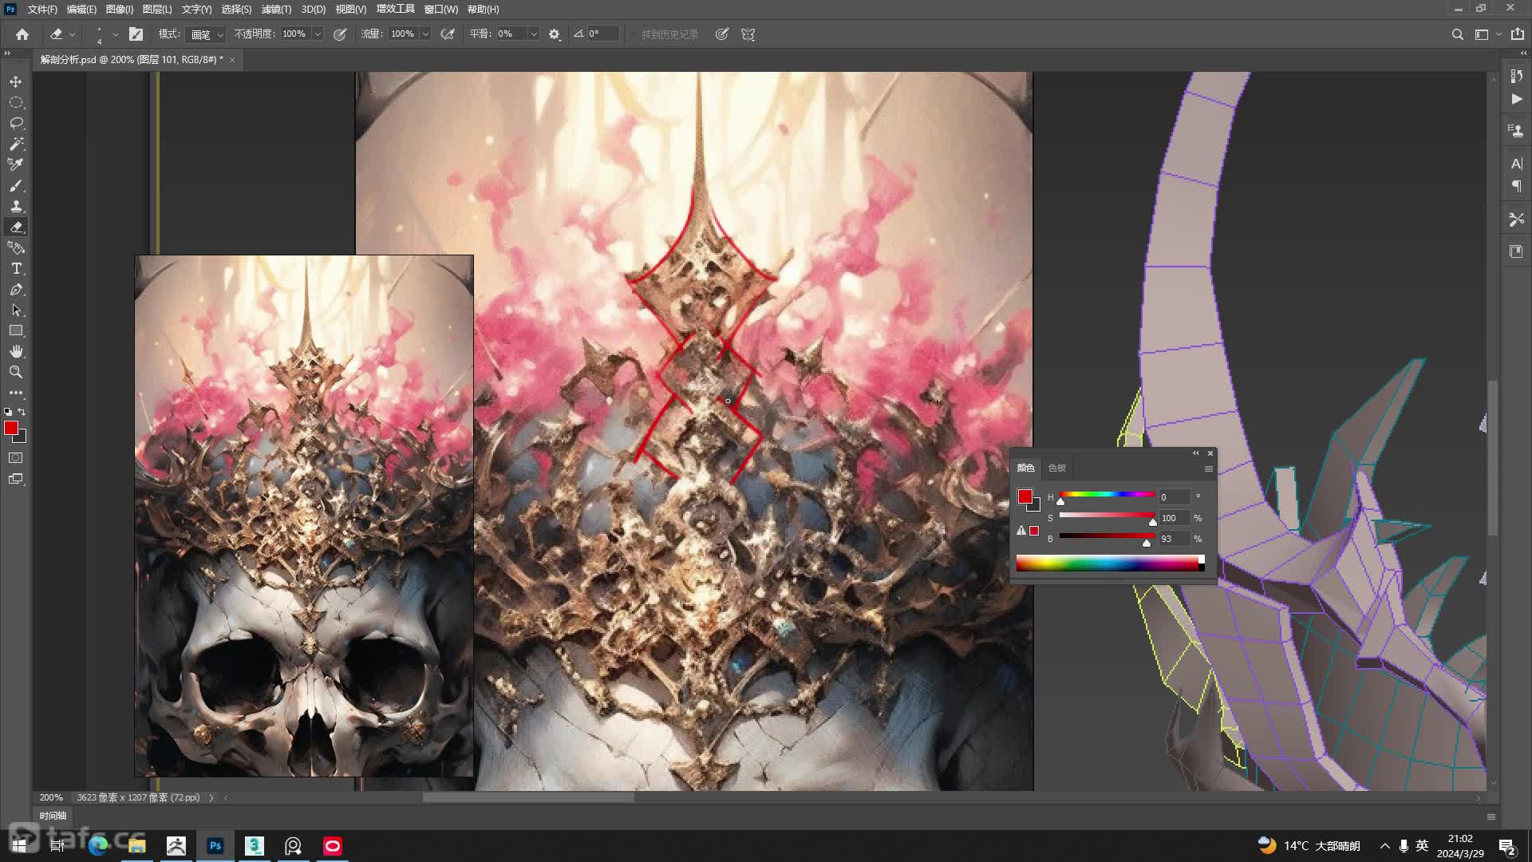Click the brightness B value field
The height and width of the screenshot is (862, 1532).
pyautogui.click(x=1174, y=539)
